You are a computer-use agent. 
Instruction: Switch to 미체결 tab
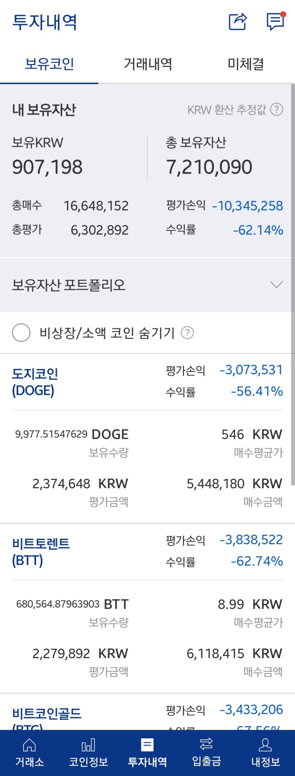(x=246, y=64)
